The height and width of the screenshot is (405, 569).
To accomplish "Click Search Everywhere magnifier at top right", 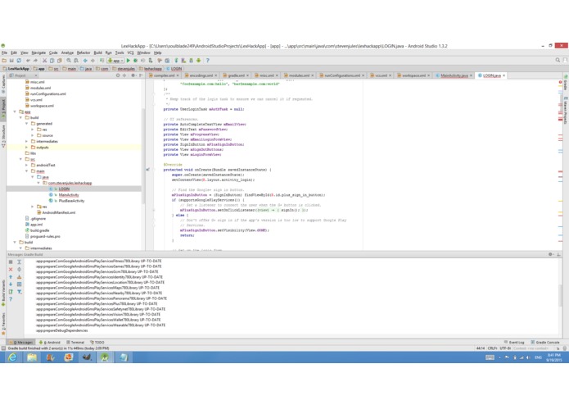I will click(558, 61).
